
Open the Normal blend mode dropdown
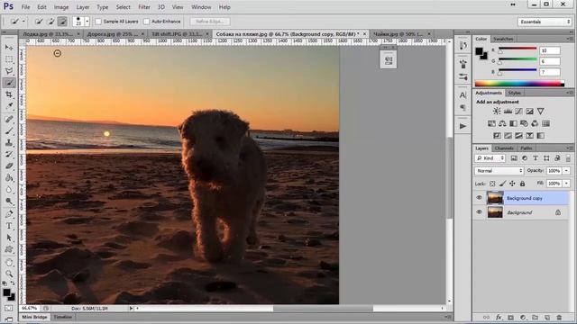pyautogui.click(x=499, y=171)
